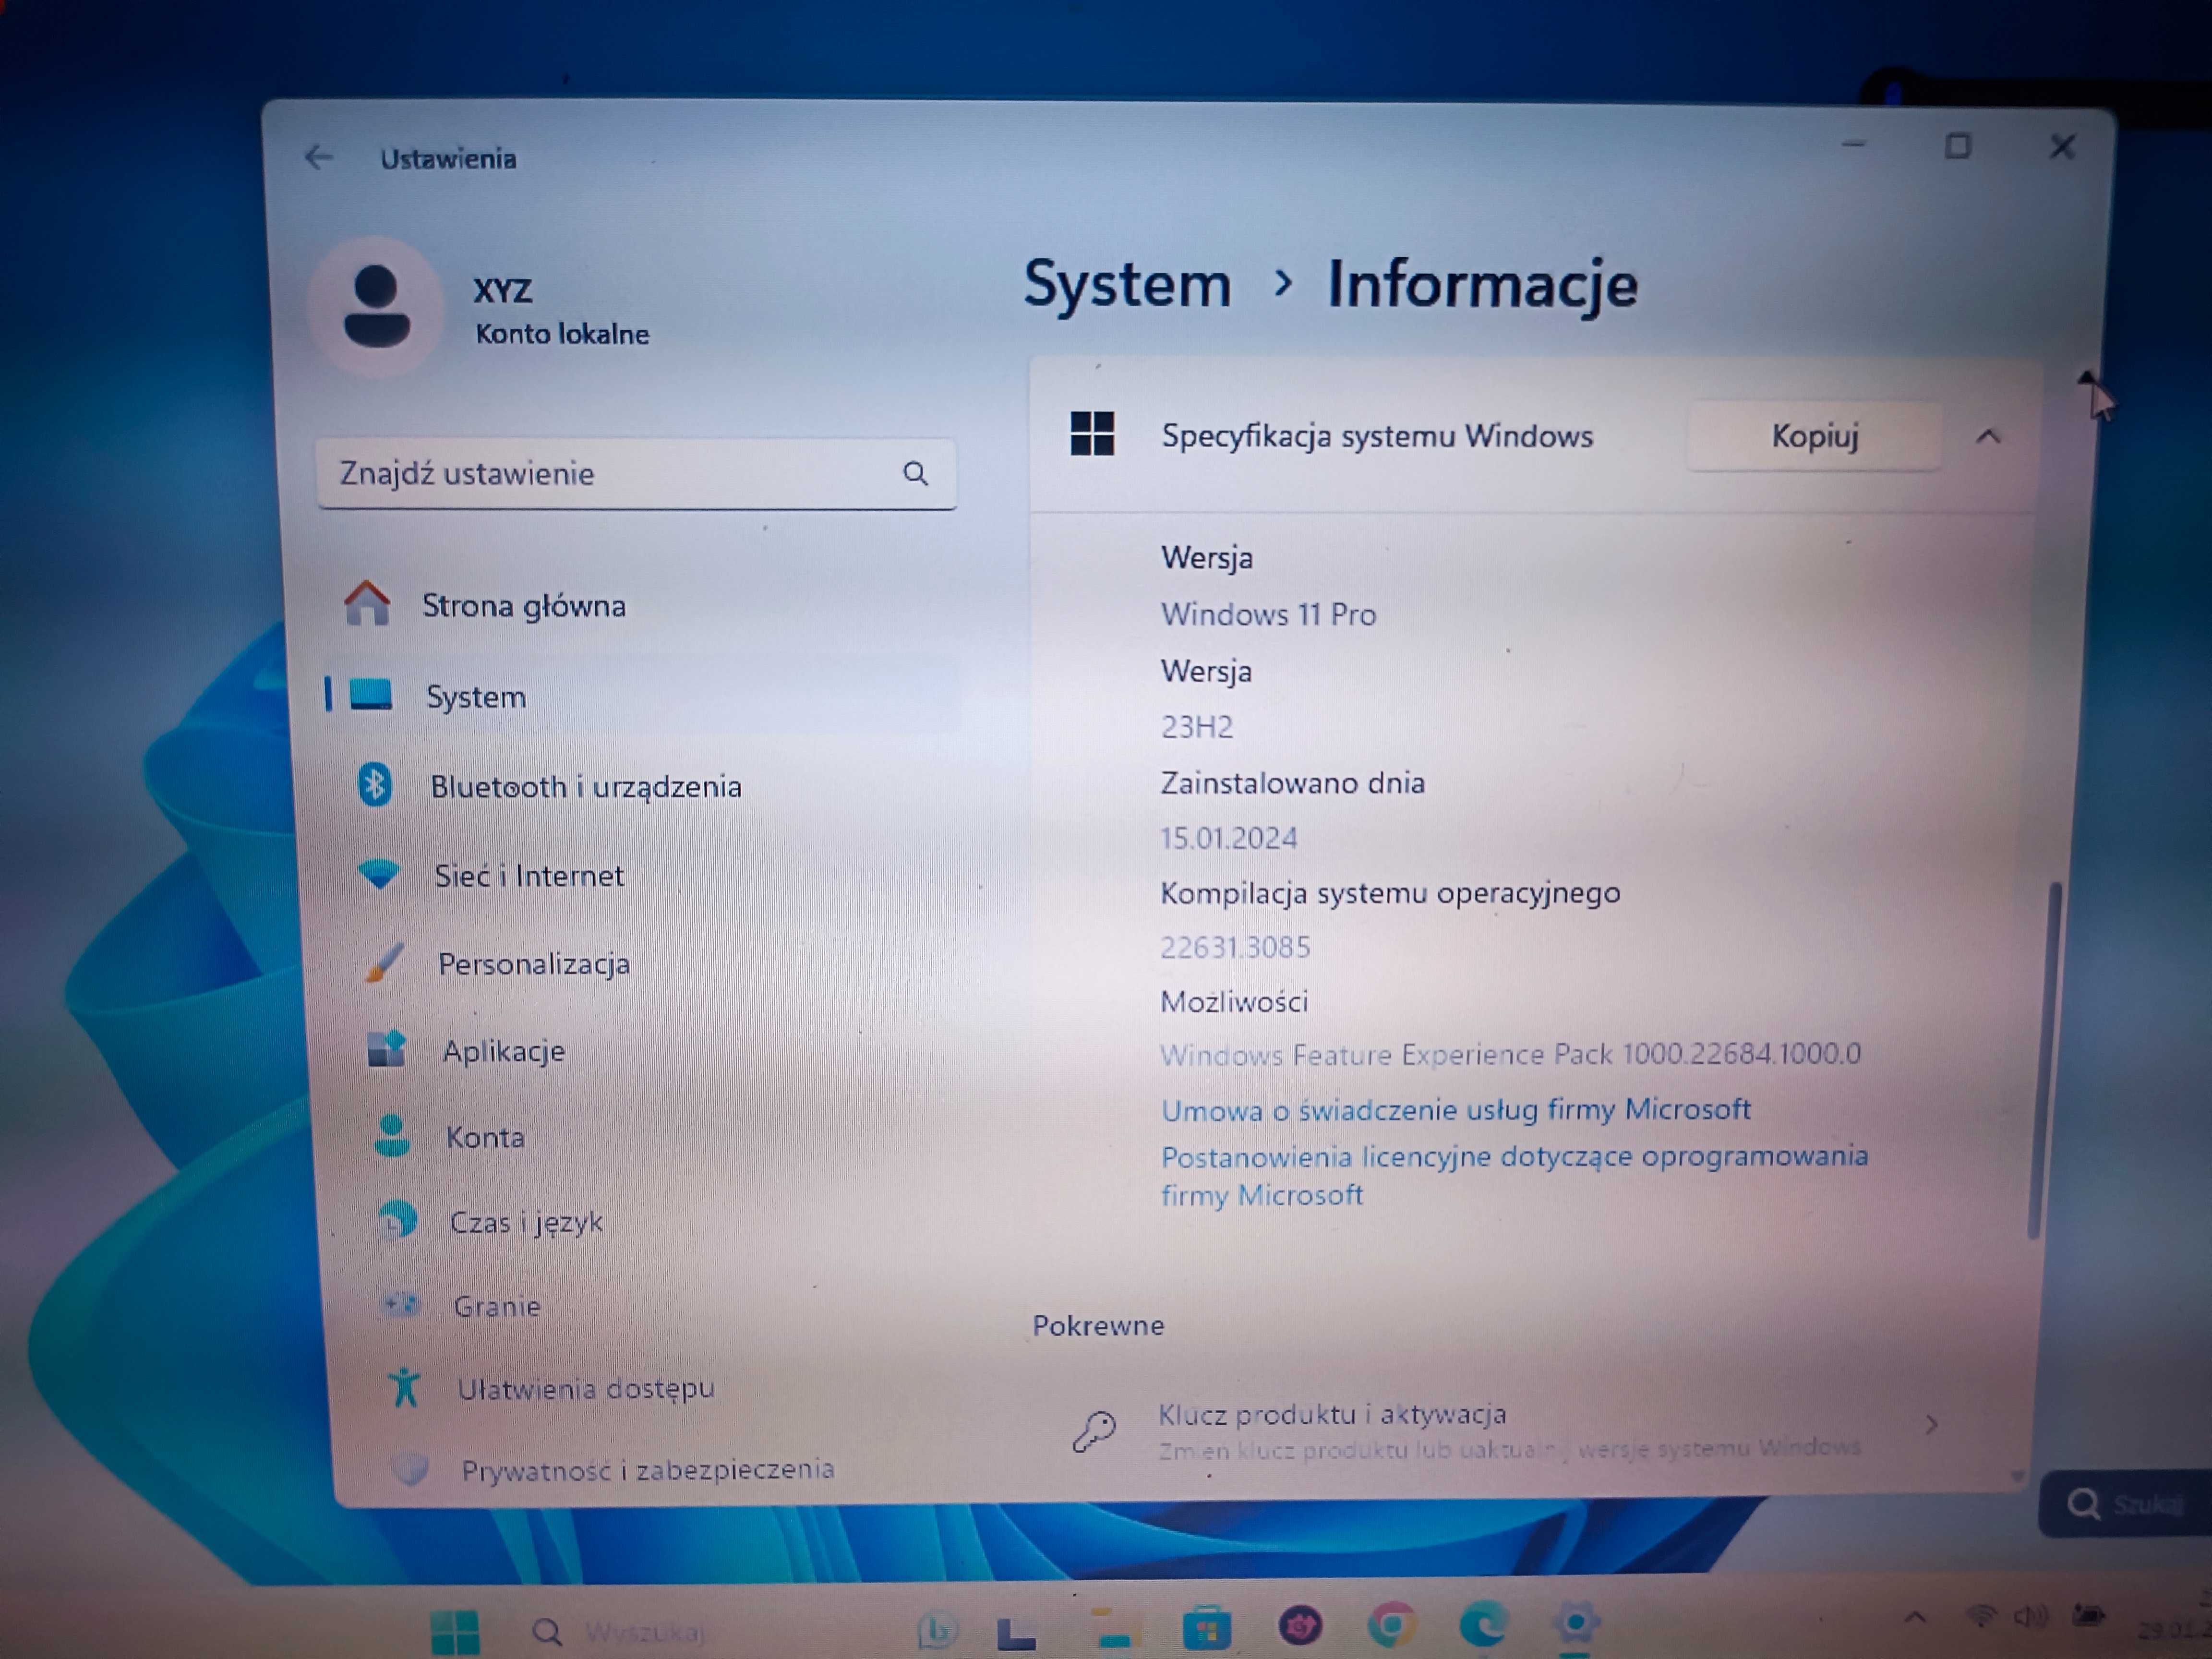Click the 15.01.2024 install date
Viewport: 2212px width, 1659px height.
(x=1228, y=838)
